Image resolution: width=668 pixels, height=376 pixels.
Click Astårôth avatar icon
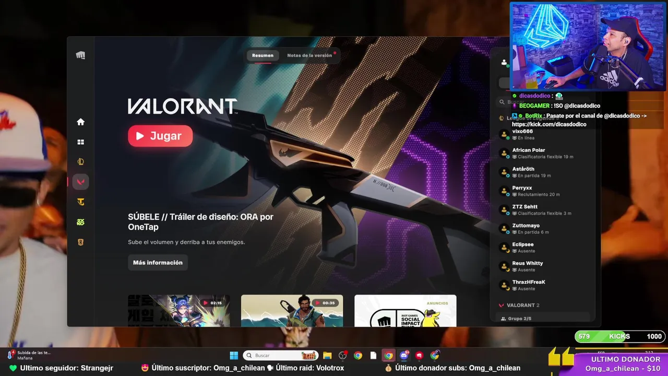pos(504,172)
